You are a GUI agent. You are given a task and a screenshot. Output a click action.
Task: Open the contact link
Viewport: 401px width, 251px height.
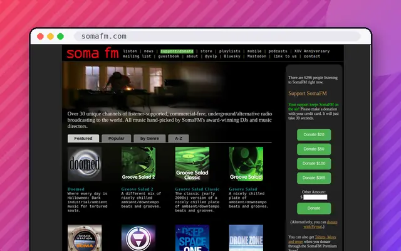[x=312, y=56]
